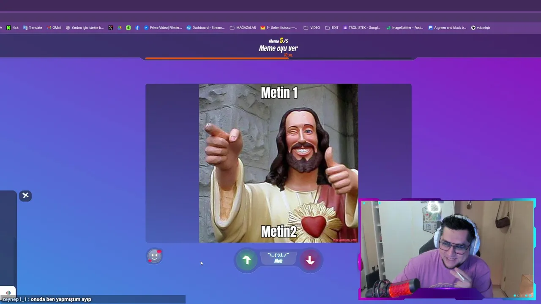Click the 'Meme oyu ver' heading

[x=278, y=49]
